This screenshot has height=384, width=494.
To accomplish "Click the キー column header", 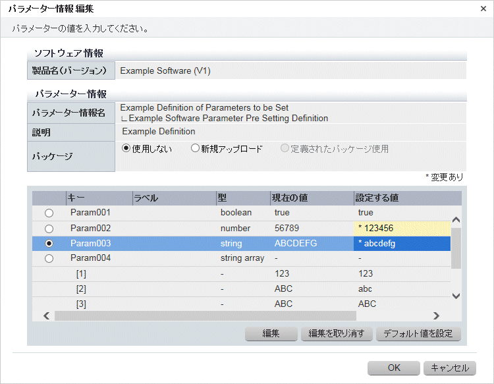I will pyautogui.click(x=99, y=198).
